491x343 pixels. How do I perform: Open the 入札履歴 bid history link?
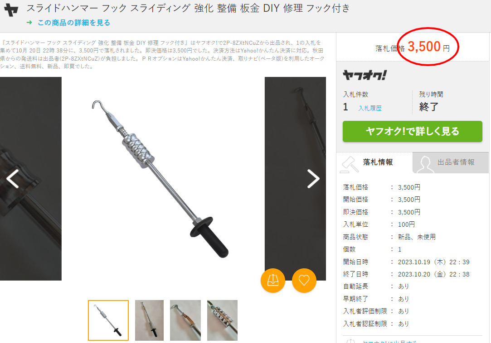click(370, 108)
